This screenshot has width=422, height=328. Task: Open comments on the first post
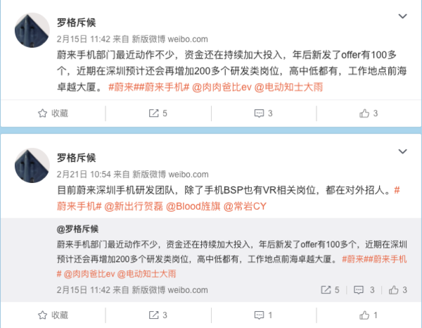pyautogui.click(x=264, y=113)
